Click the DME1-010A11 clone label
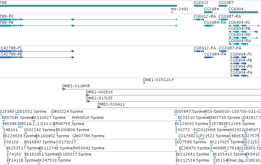 click(111, 104)
